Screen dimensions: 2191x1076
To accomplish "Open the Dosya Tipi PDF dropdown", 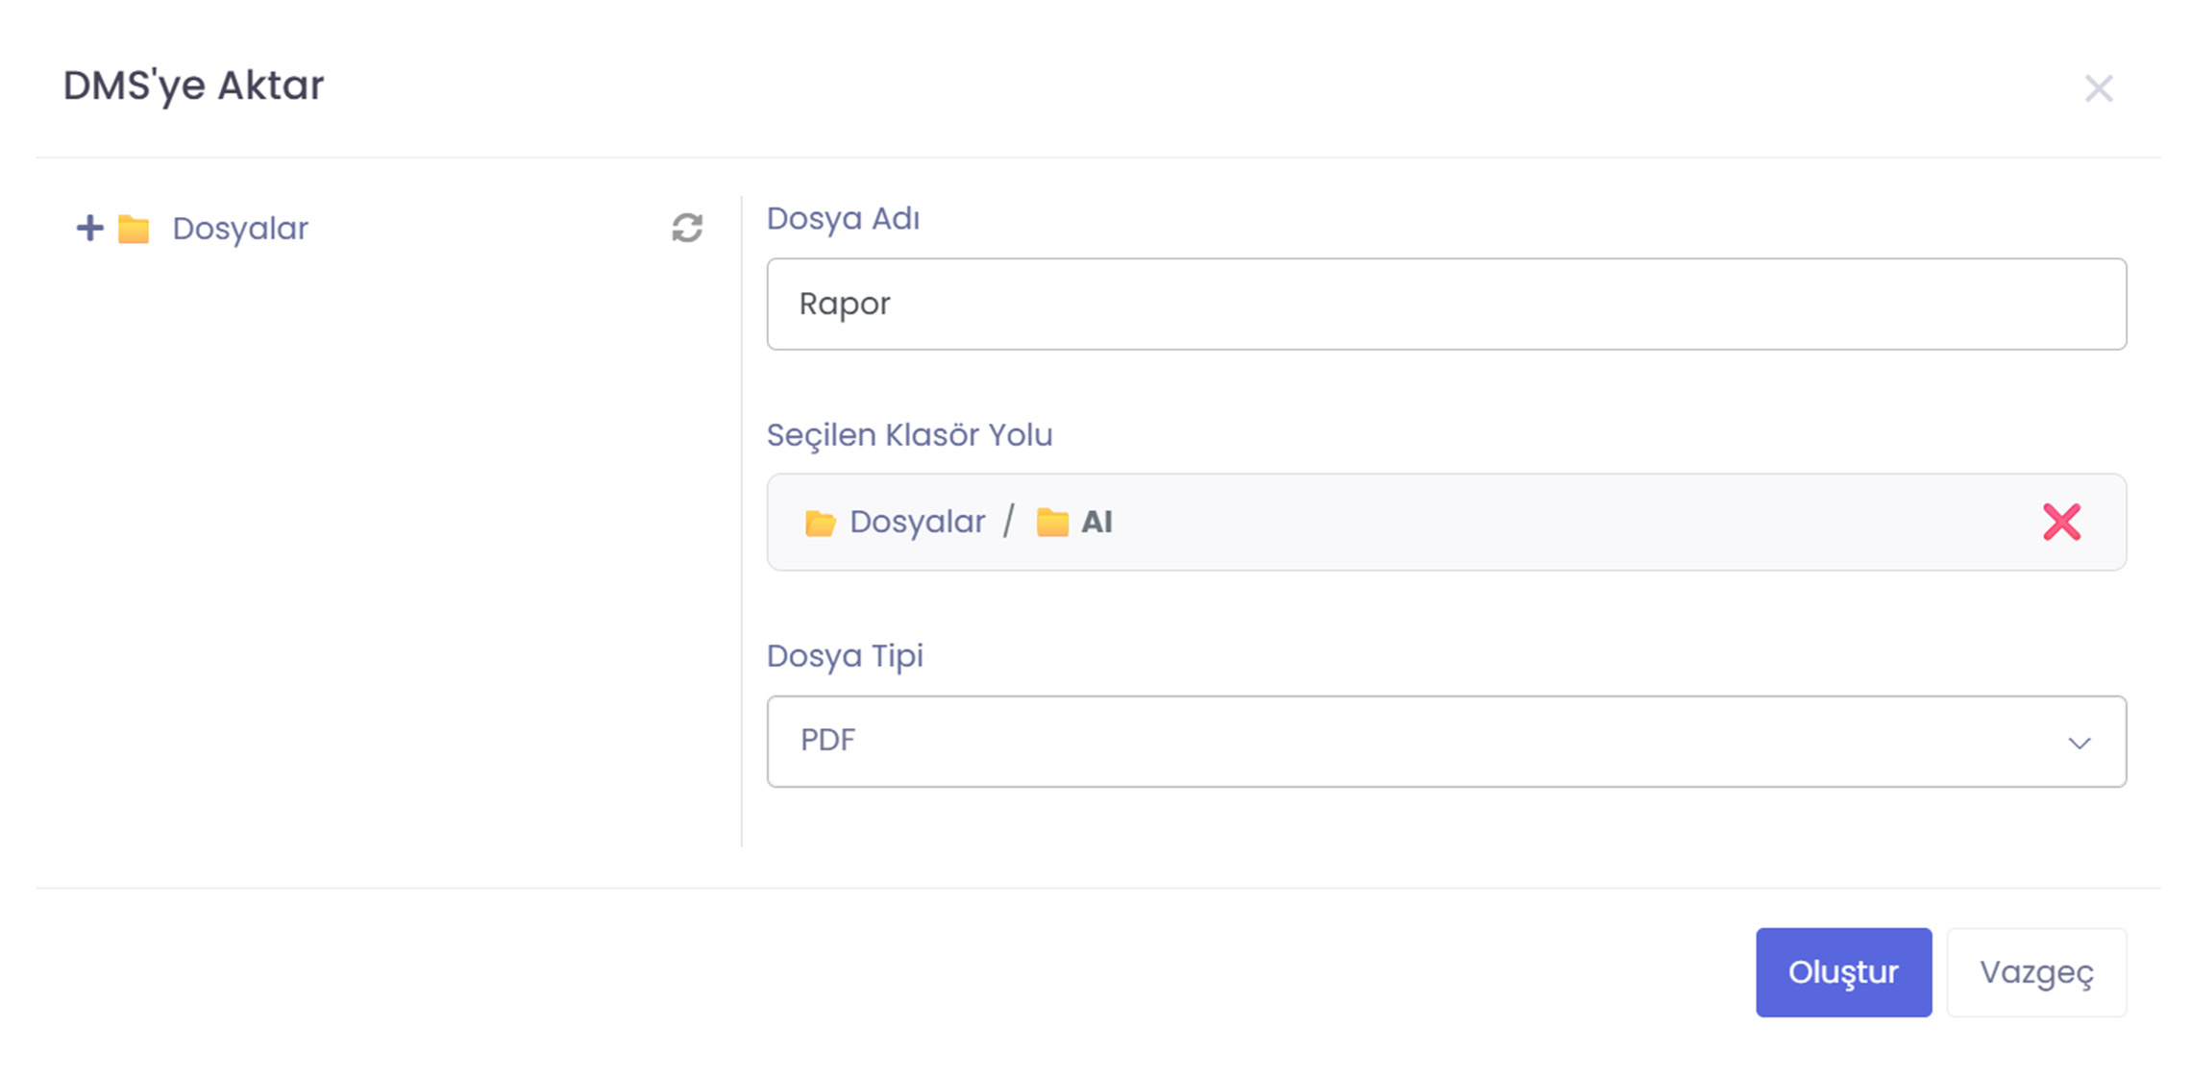I will click(1422, 741).
